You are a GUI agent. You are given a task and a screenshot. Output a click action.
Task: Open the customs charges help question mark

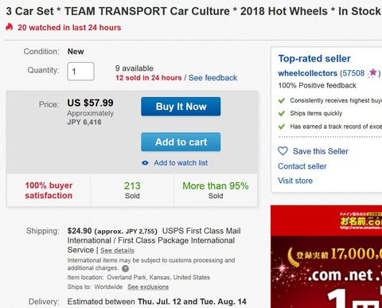(x=125, y=268)
